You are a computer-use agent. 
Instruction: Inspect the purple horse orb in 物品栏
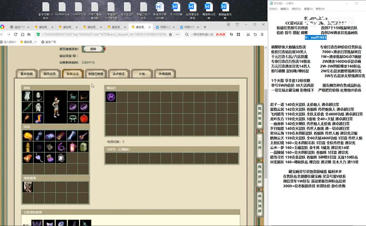click(x=111, y=97)
